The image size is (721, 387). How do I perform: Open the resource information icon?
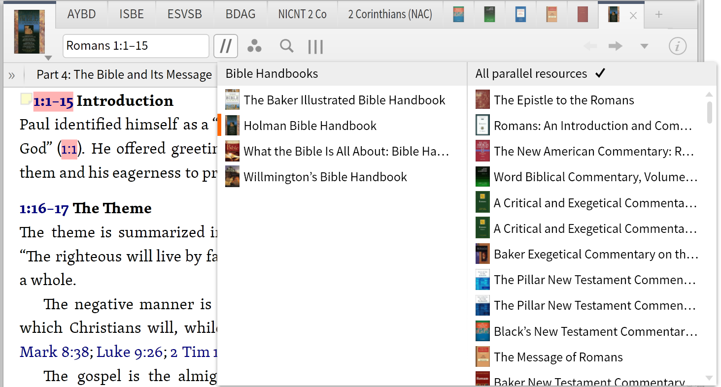[x=678, y=46]
